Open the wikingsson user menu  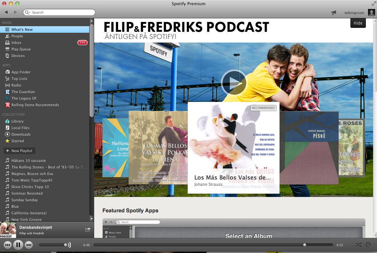pyautogui.click(x=354, y=13)
